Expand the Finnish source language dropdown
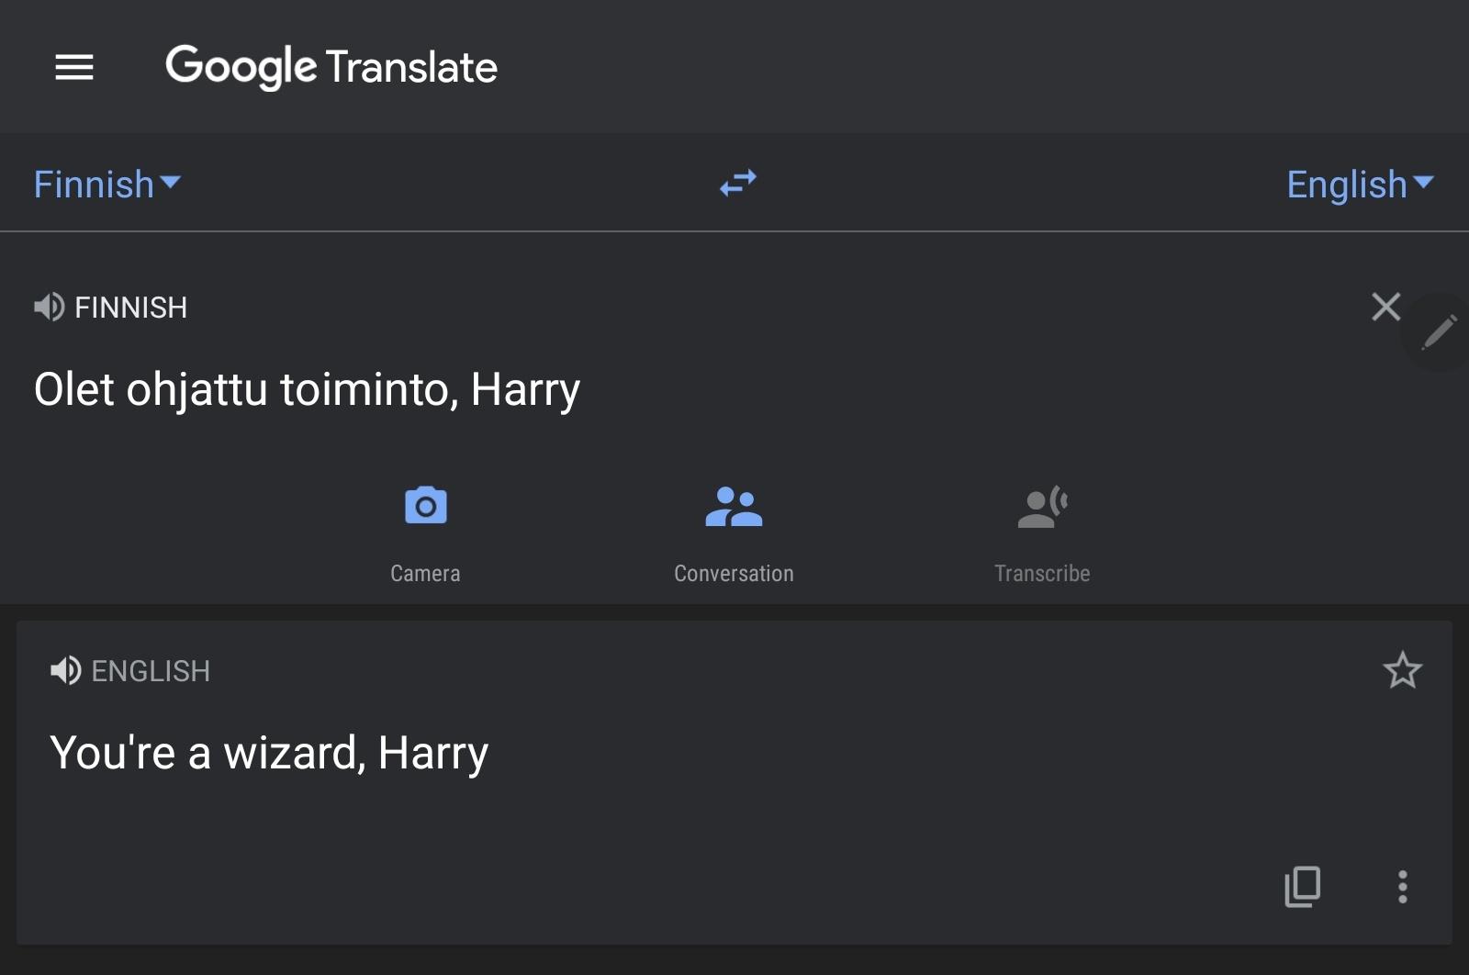The image size is (1469, 975). click(x=107, y=185)
